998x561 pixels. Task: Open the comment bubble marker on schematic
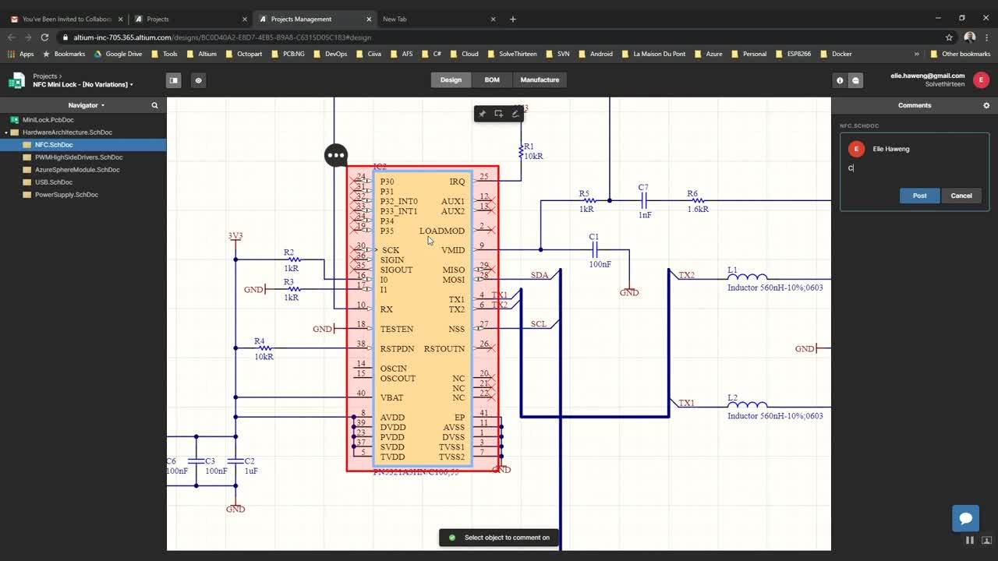[335, 155]
